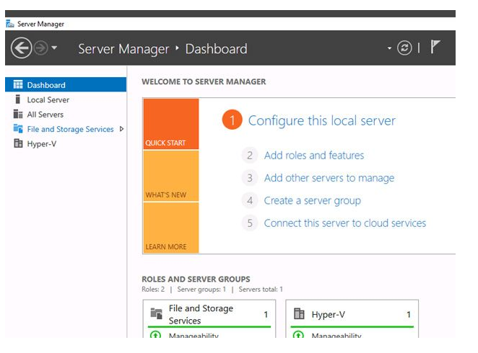Click Roles: 2 summary text
The width and height of the screenshot is (478, 353).
coord(153,289)
